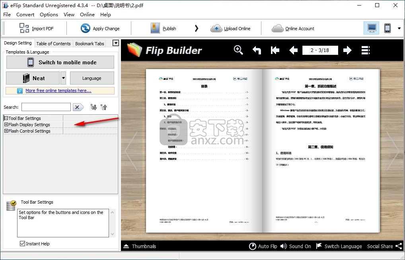Click the Neat template button
The width and height of the screenshot is (405, 260).
[33, 78]
